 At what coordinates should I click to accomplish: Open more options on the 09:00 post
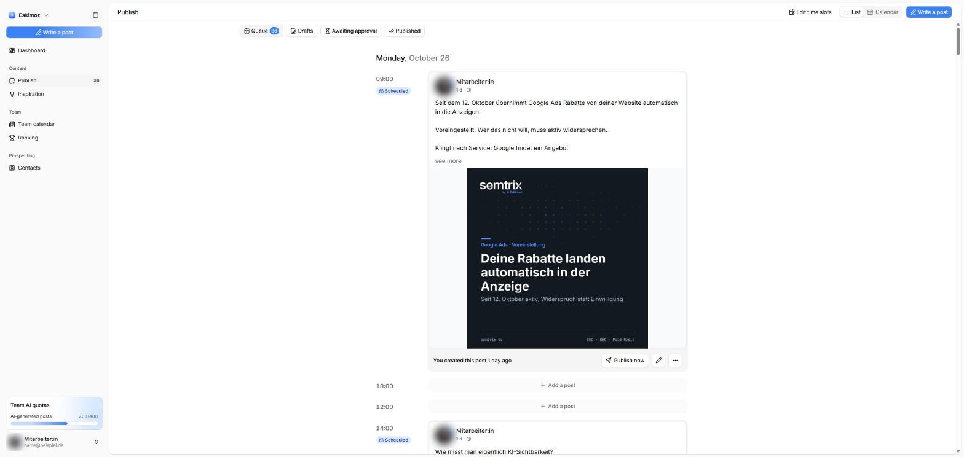[x=675, y=361]
